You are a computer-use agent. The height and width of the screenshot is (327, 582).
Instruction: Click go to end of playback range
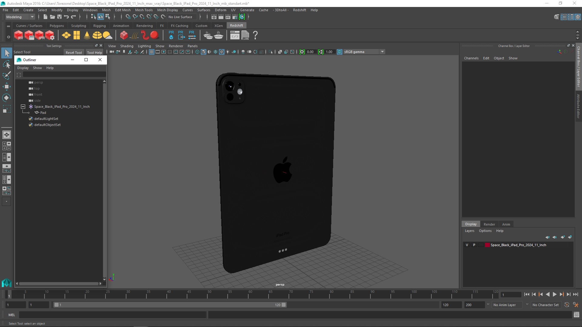575,294
